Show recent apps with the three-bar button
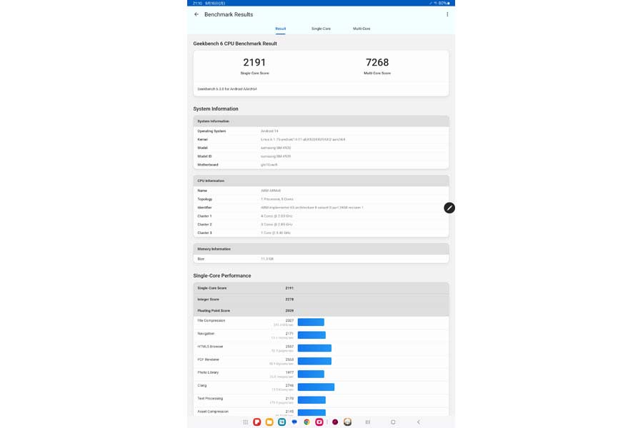The image size is (643, 428). (368, 422)
